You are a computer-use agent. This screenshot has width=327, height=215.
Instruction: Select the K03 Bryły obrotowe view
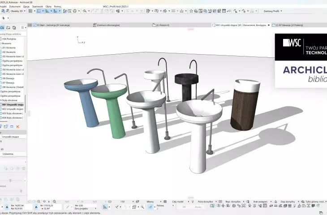(x=12, y=113)
